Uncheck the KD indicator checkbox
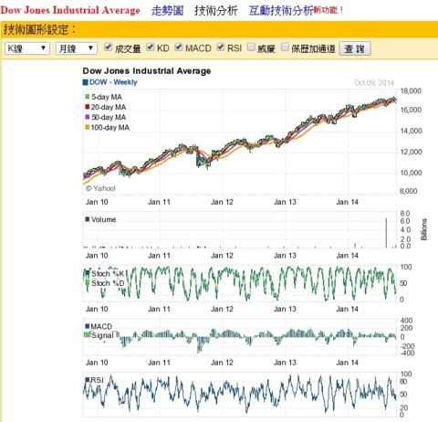Image resolution: width=438 pixels, height=422 pixels. pos(151,47)
